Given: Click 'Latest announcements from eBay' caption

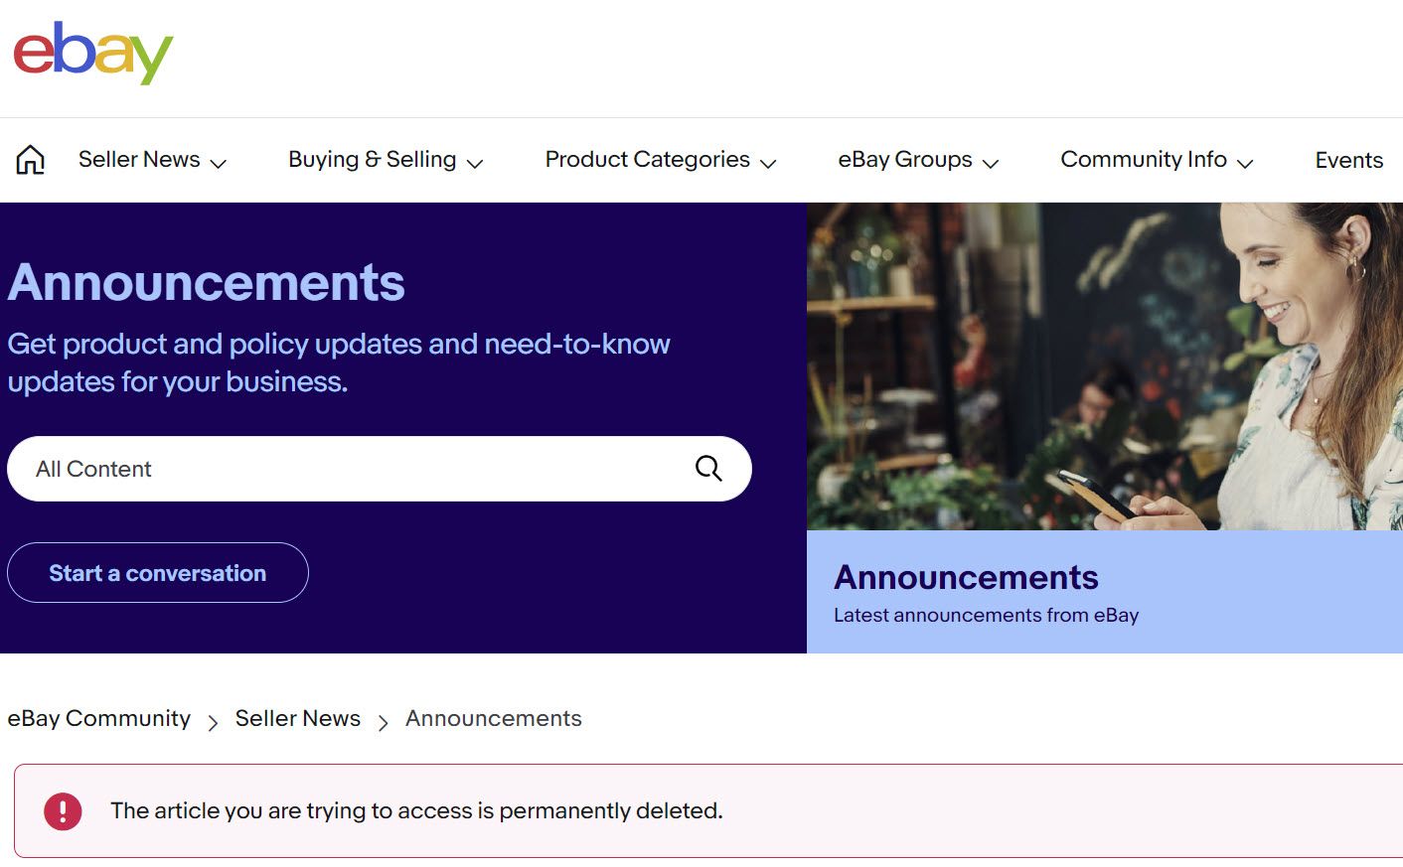Looking at the screenshot, I should tap(986, 616).
